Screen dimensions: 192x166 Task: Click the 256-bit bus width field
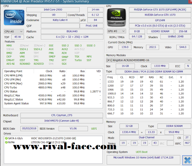tap(183, 31)
